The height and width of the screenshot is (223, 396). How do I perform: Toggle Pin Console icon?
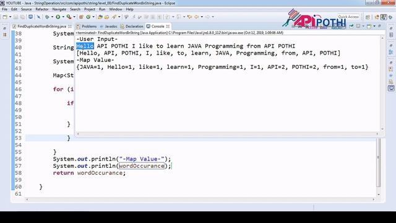click(351, 26)
